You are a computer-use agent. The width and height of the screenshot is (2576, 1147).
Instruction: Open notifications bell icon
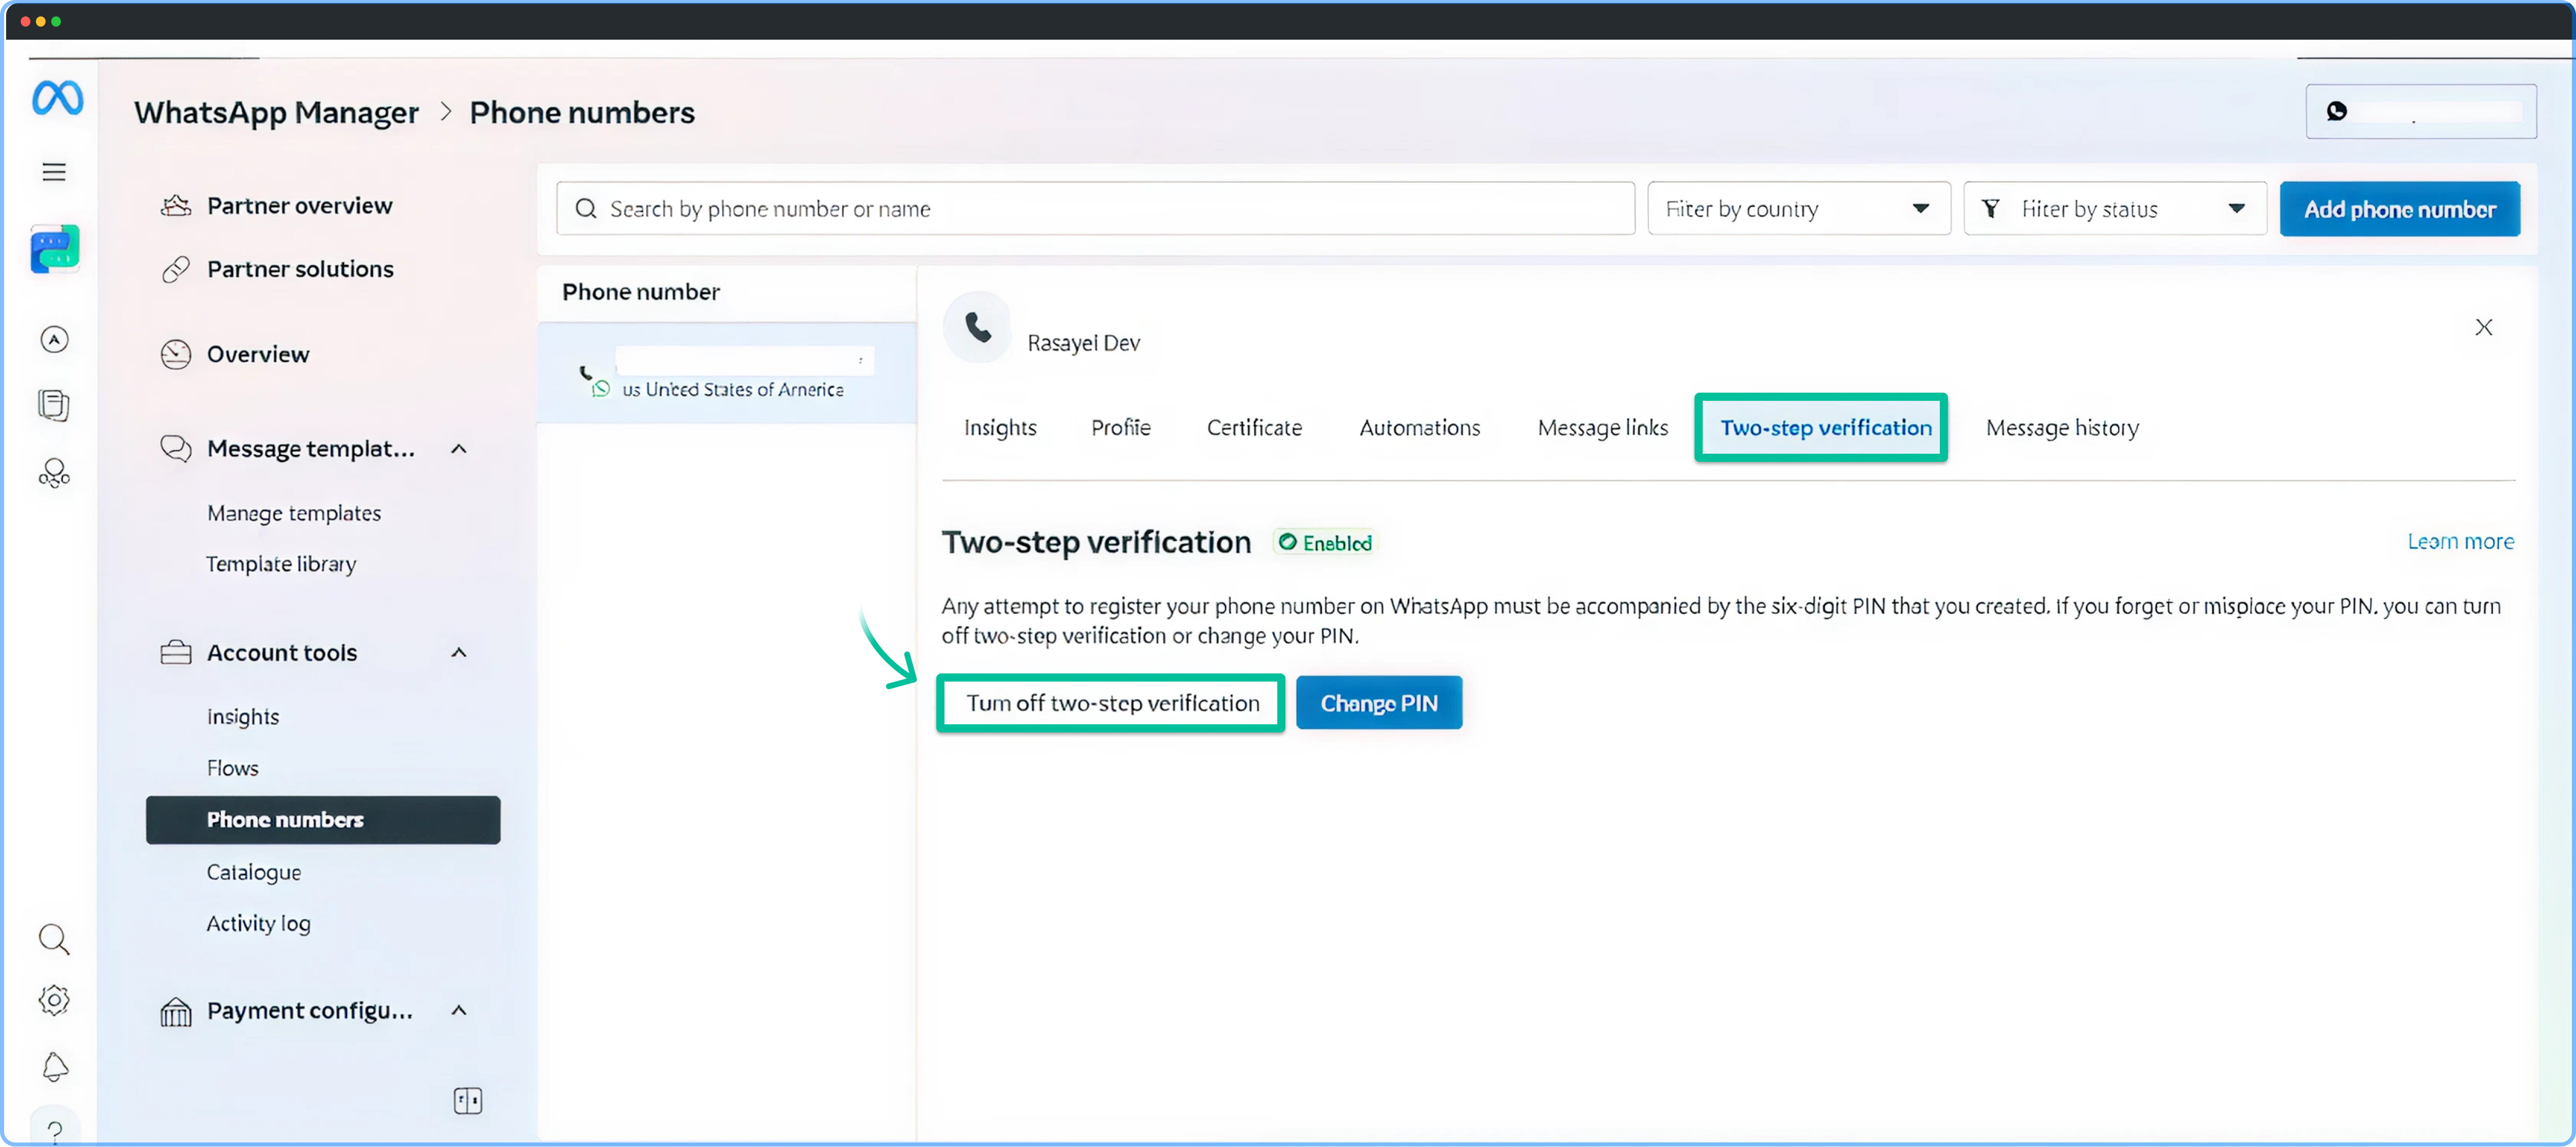[55, 1067]
